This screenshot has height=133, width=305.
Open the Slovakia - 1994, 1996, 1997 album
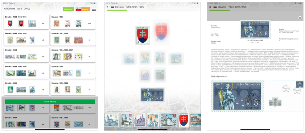[x=73, y=55]
